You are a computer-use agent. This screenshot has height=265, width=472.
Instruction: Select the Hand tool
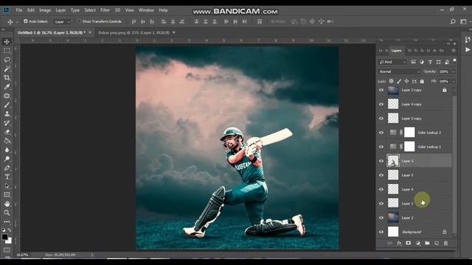[x=7, y=204]
